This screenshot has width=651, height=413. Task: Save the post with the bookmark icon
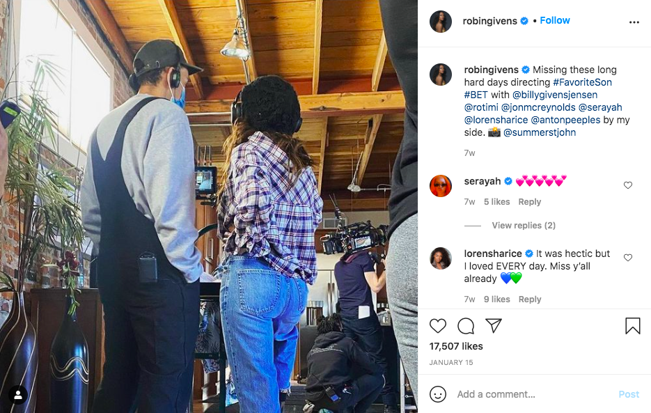(631, 325)
